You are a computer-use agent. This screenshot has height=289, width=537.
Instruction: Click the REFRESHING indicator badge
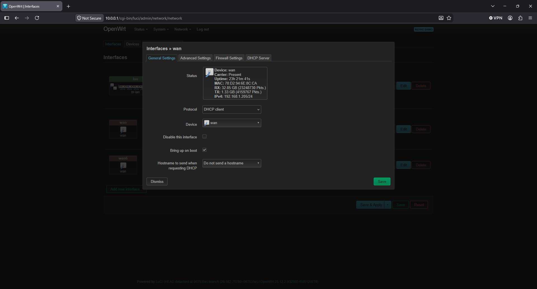(423, 29)
